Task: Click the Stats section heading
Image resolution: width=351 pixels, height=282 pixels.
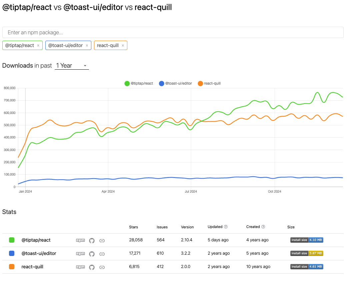Action: coord(9,212)
